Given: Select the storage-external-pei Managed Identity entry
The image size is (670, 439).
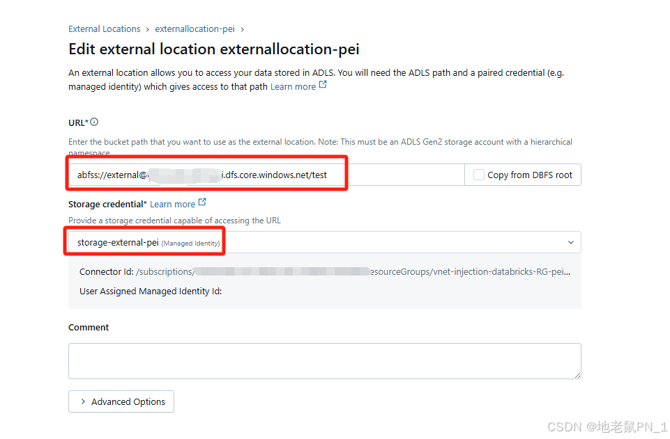Looking at the screenshot, I should pos(144,242).
